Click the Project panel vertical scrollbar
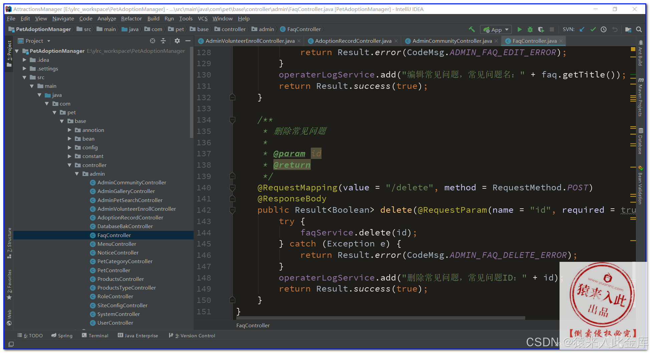 click(x=191, y=92)
